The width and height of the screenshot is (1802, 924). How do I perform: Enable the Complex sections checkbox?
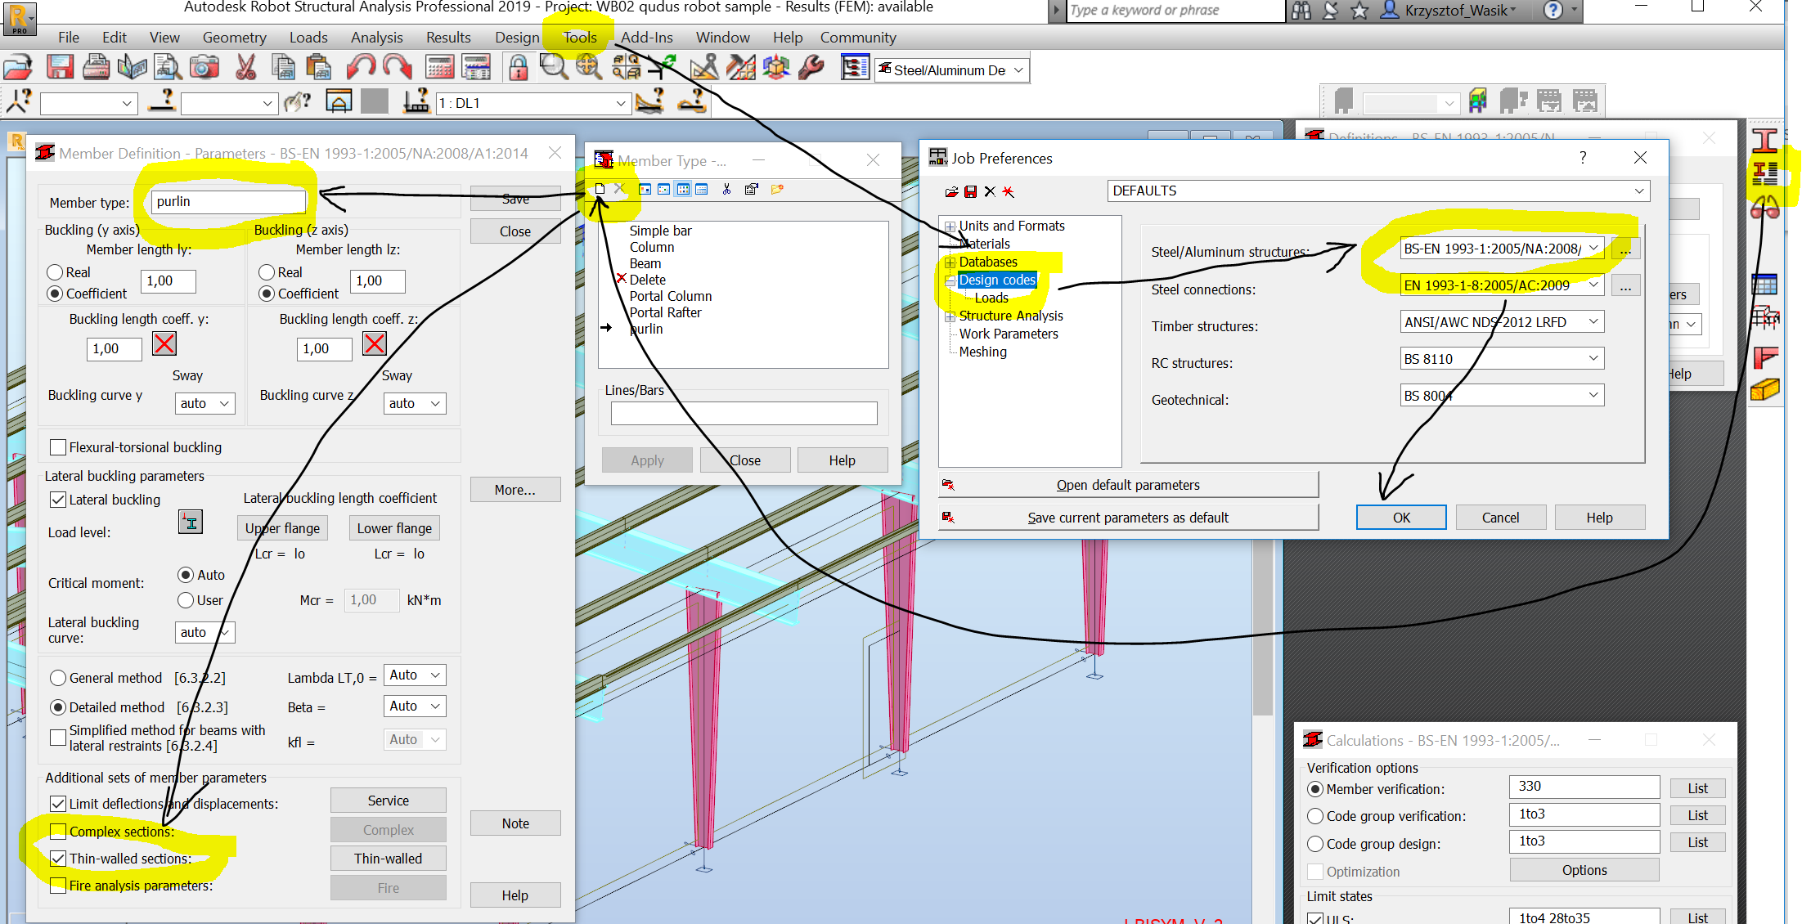point(57,831)
